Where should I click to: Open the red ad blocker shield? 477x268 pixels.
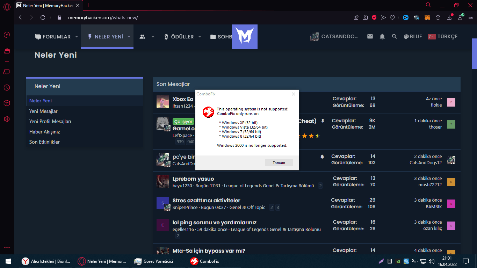(x=374, y=17)
